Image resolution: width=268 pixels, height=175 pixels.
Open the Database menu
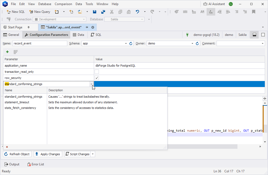pos(45,4)
